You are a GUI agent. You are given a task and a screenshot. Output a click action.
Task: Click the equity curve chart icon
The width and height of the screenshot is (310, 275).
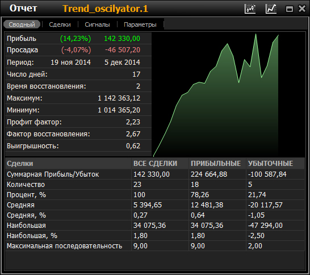point(271,9)
